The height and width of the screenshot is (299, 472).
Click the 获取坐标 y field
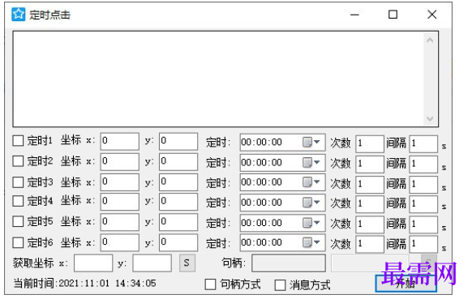click(x=152, y=263)
